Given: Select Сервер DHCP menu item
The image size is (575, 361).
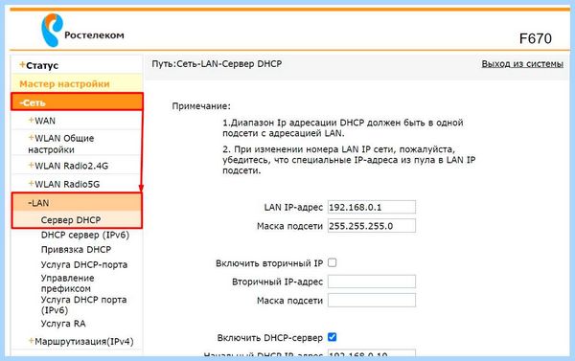Looking at the screenshot, I should point(71,220).
